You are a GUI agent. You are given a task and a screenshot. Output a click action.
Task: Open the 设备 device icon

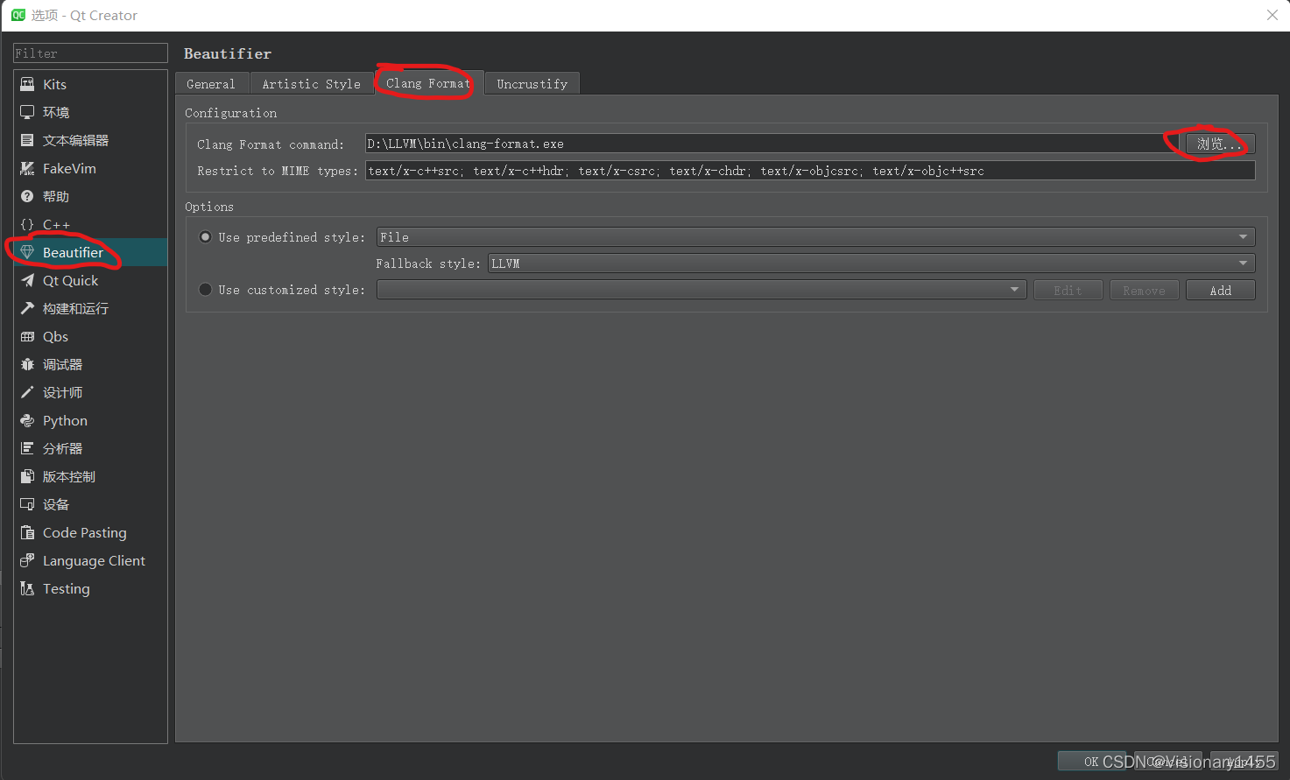(27, 504)
